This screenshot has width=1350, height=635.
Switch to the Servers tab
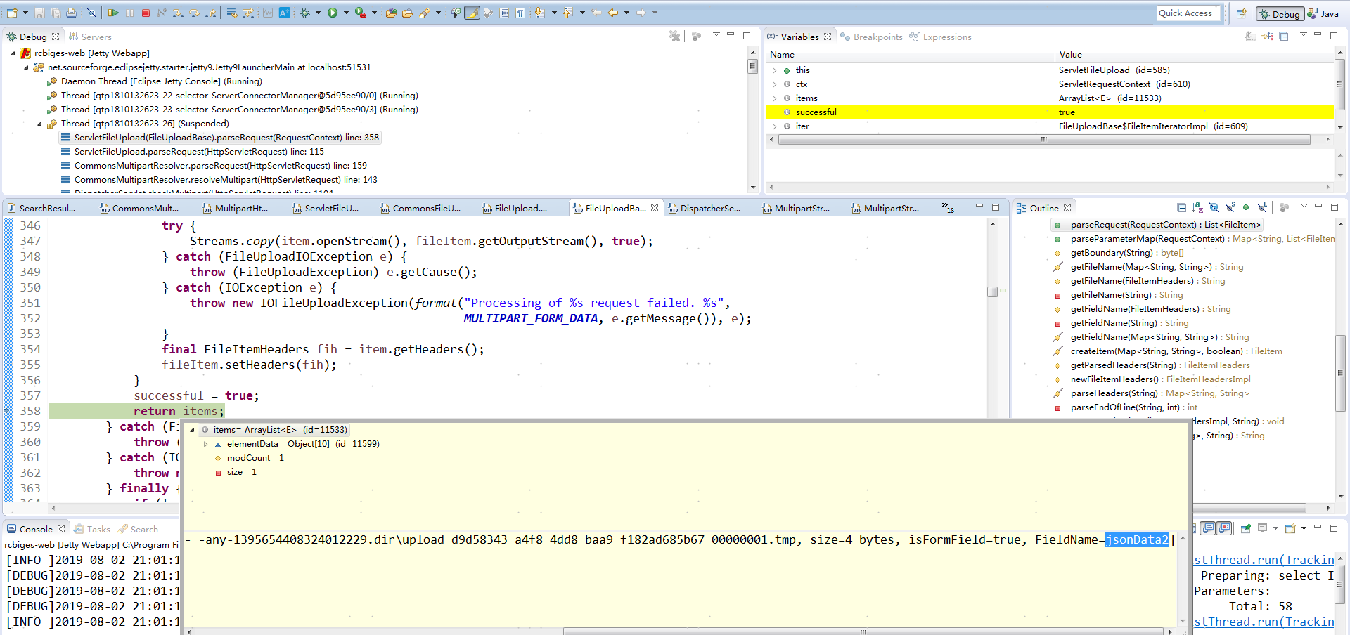tap(90, 37)
